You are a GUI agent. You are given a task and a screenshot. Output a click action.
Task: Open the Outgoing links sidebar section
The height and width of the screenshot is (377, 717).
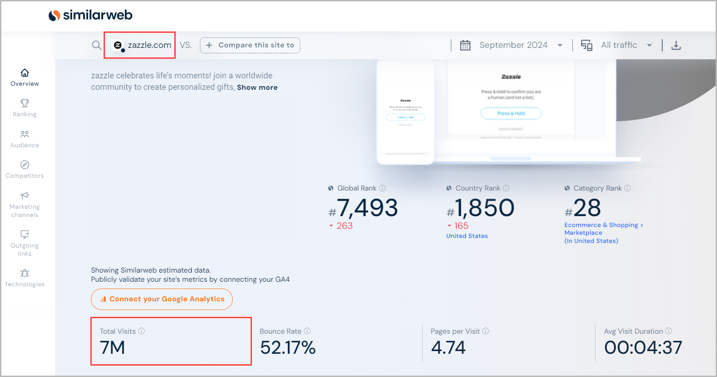click(25, 243)
